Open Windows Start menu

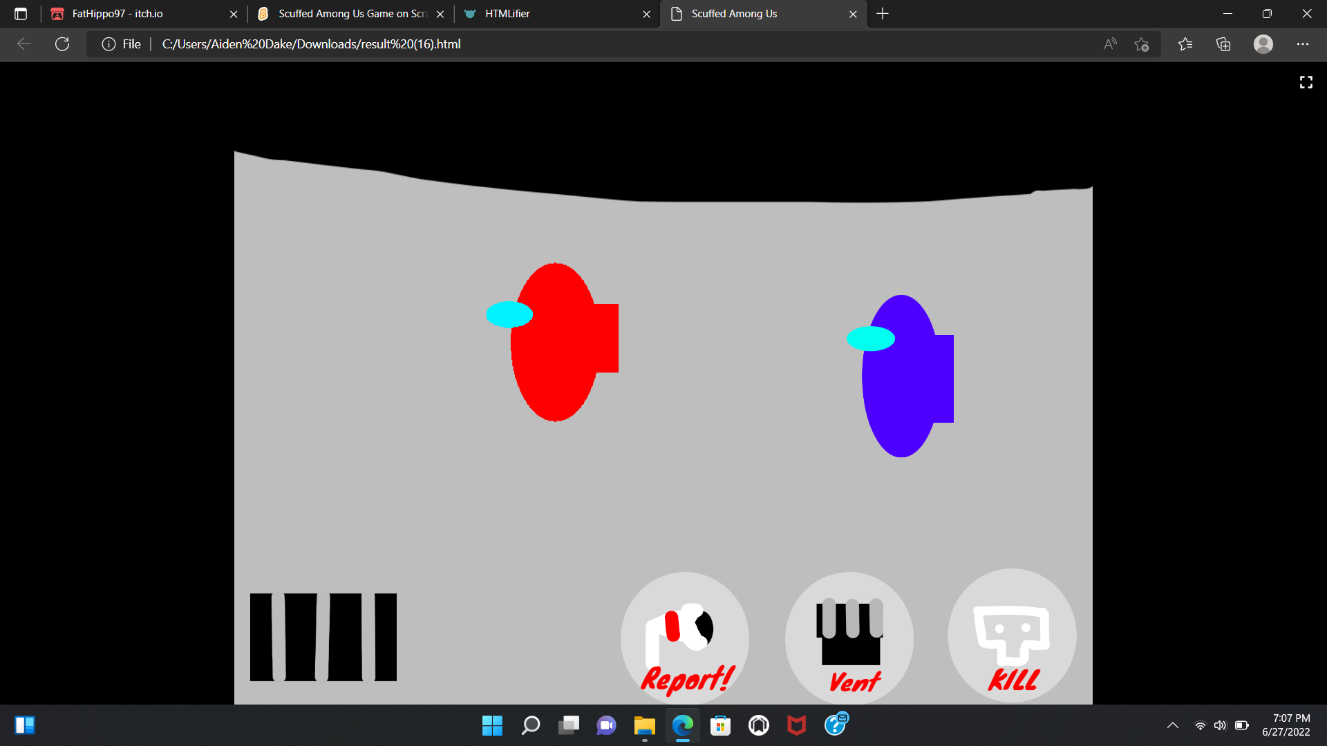(492, 725)
